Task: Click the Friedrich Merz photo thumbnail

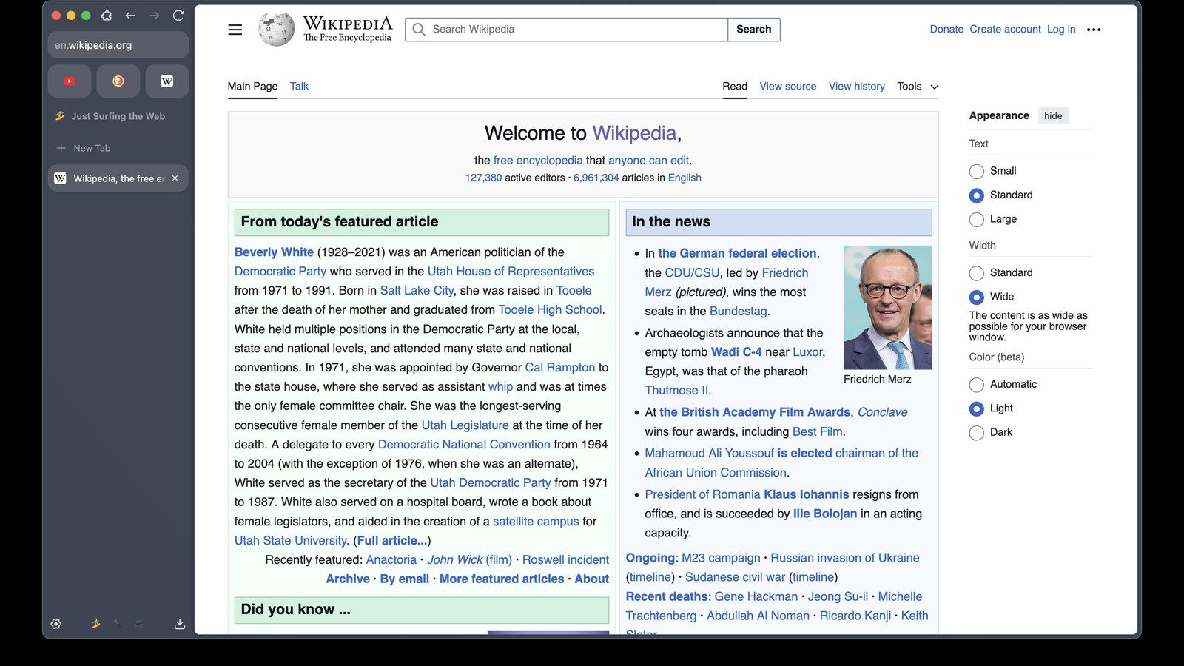Action: (888, 308)
